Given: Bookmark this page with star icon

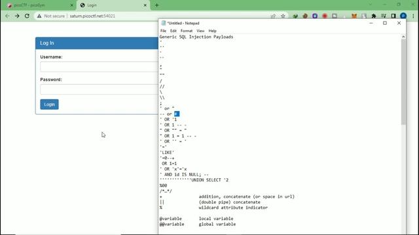Looking at the screenshot, I should pos(283,16).
